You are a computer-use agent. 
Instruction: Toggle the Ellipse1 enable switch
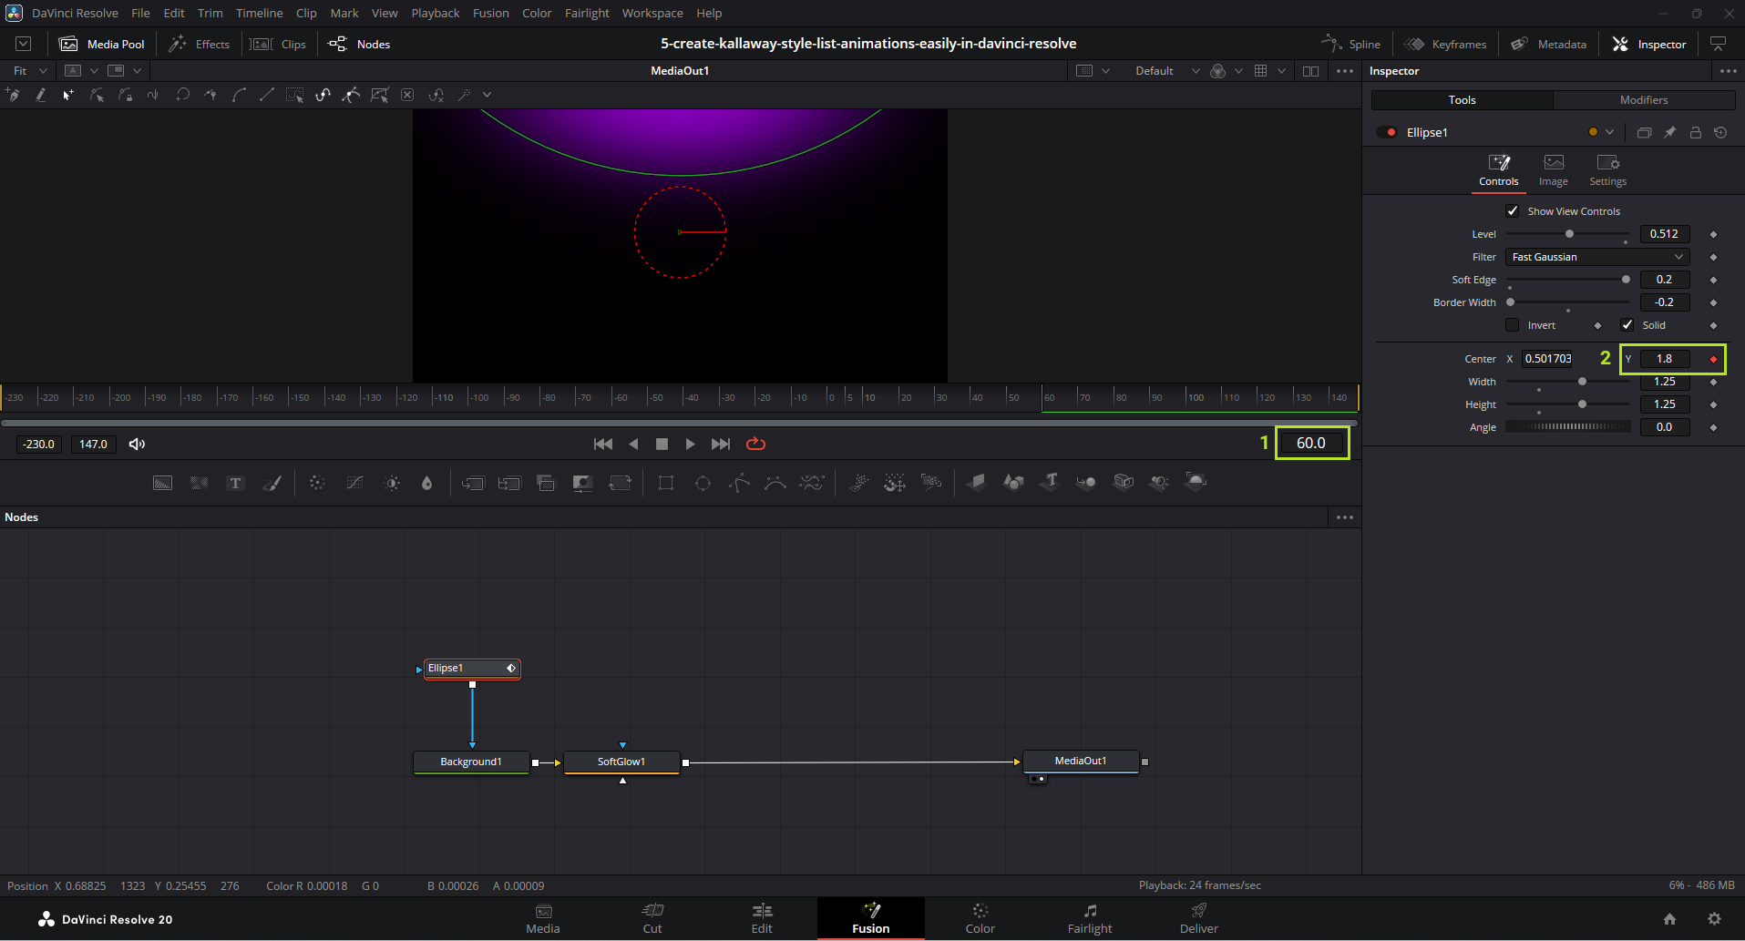tap(1387, 132)
